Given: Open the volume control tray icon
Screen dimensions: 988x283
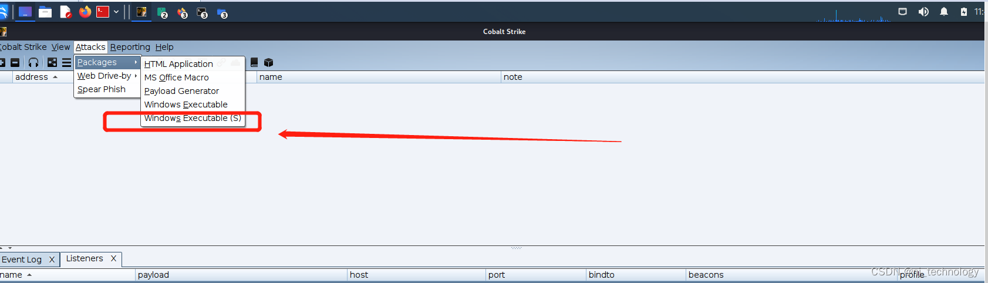Looking at the screenshot, I should tap(923, 12).
